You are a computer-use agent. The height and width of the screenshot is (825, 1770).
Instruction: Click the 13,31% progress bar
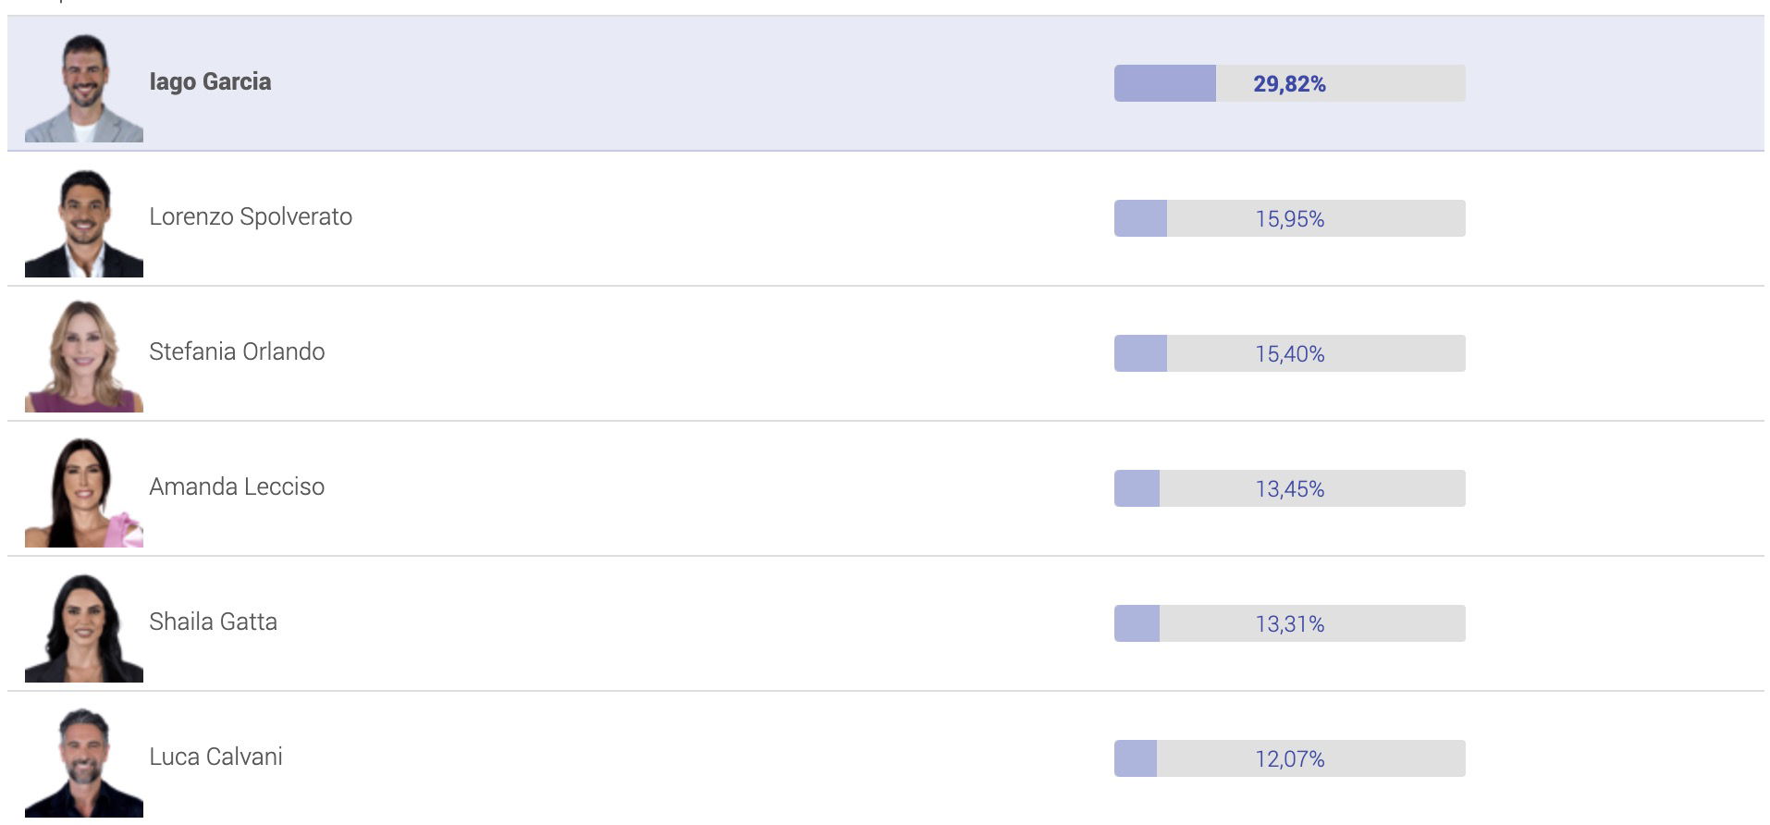1289,623
